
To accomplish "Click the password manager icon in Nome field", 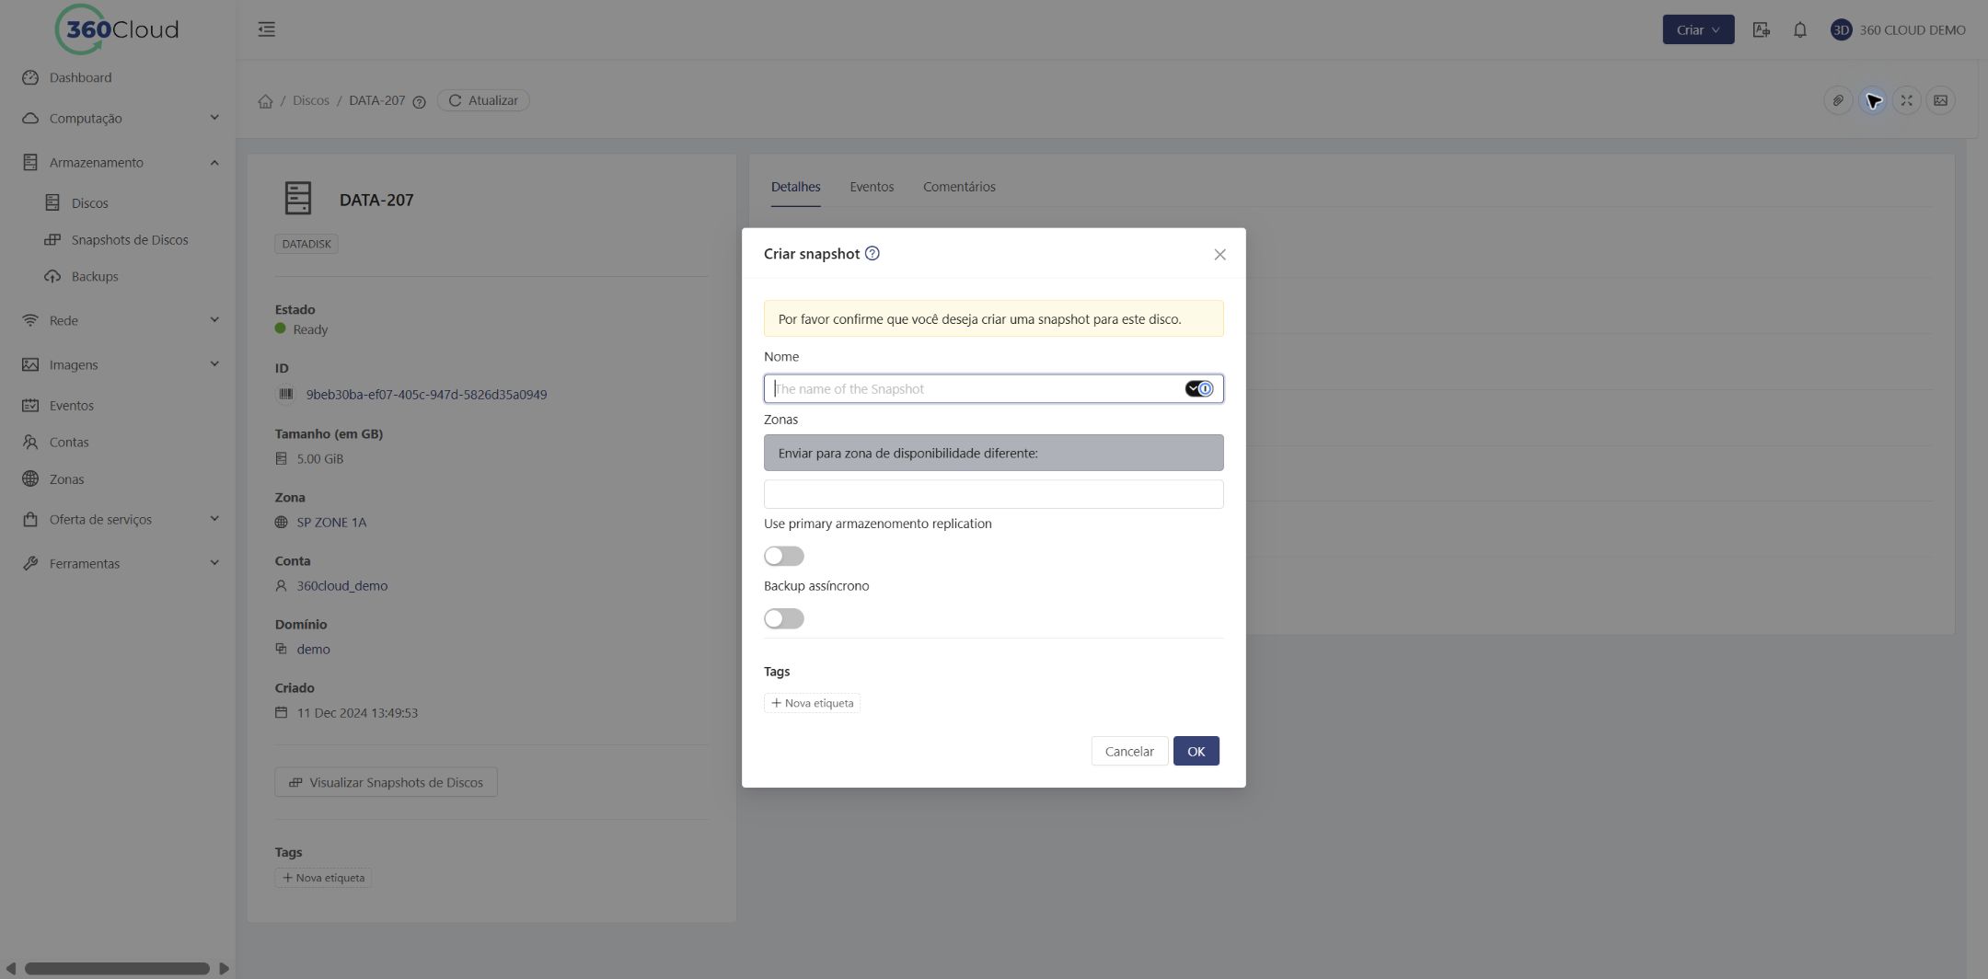I will click(x=1199, y=388).
